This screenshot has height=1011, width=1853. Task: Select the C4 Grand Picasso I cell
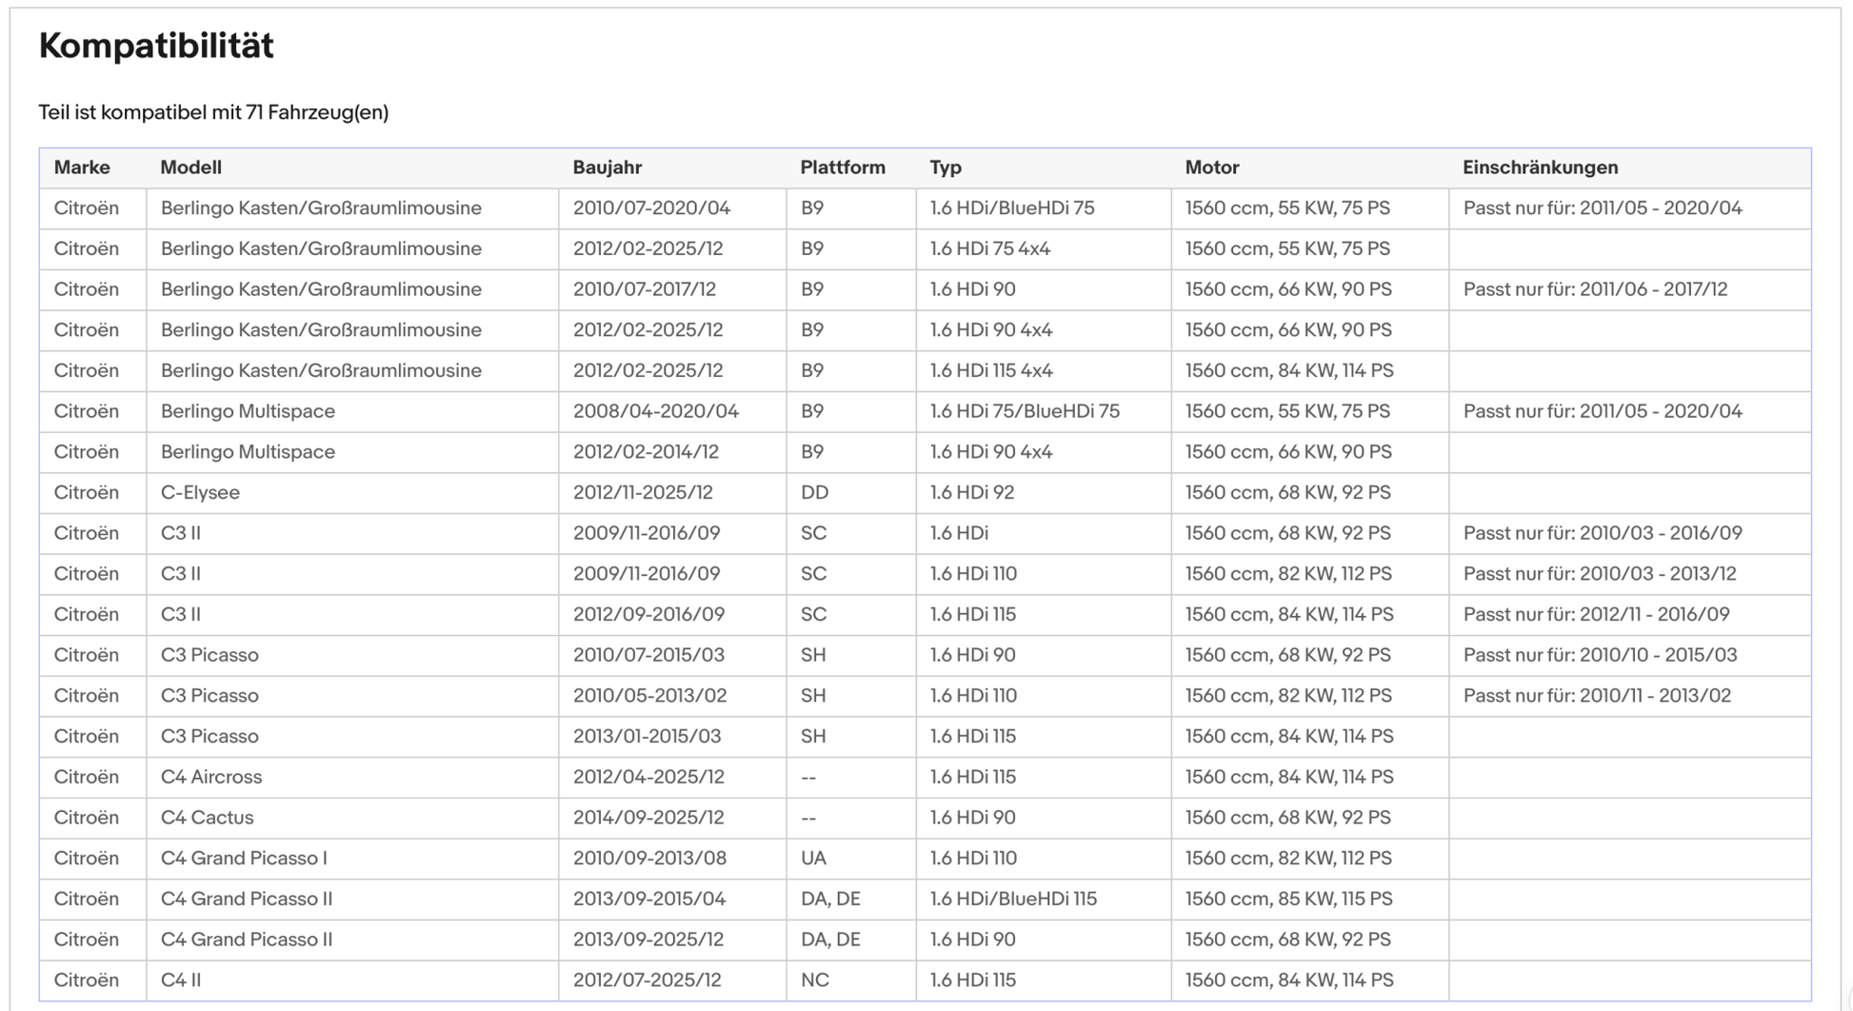point(244,858)
